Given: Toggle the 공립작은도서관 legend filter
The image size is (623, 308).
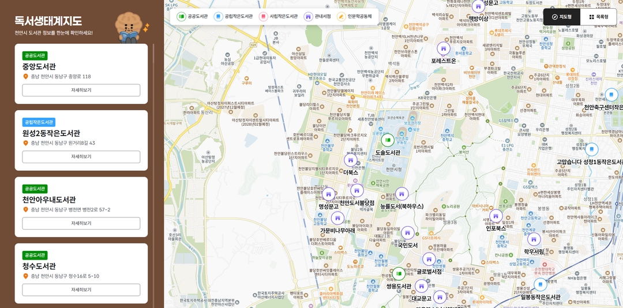Looking at the screenshot, I should click(234, 17).
